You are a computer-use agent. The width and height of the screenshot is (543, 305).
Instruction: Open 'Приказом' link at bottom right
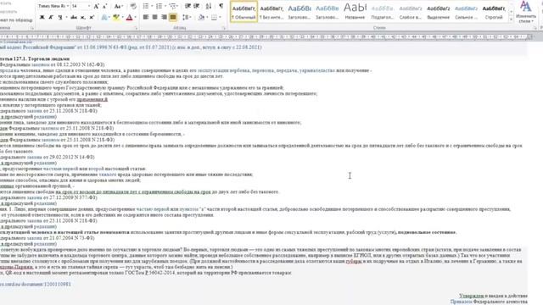[x=462, y=302]
